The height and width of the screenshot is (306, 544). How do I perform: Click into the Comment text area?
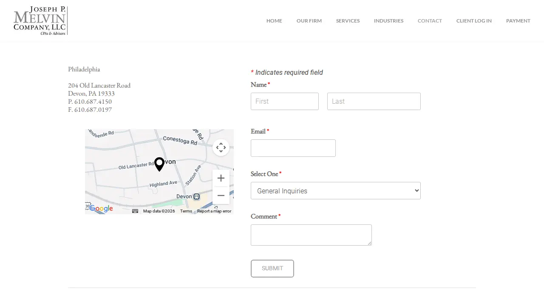311,235
